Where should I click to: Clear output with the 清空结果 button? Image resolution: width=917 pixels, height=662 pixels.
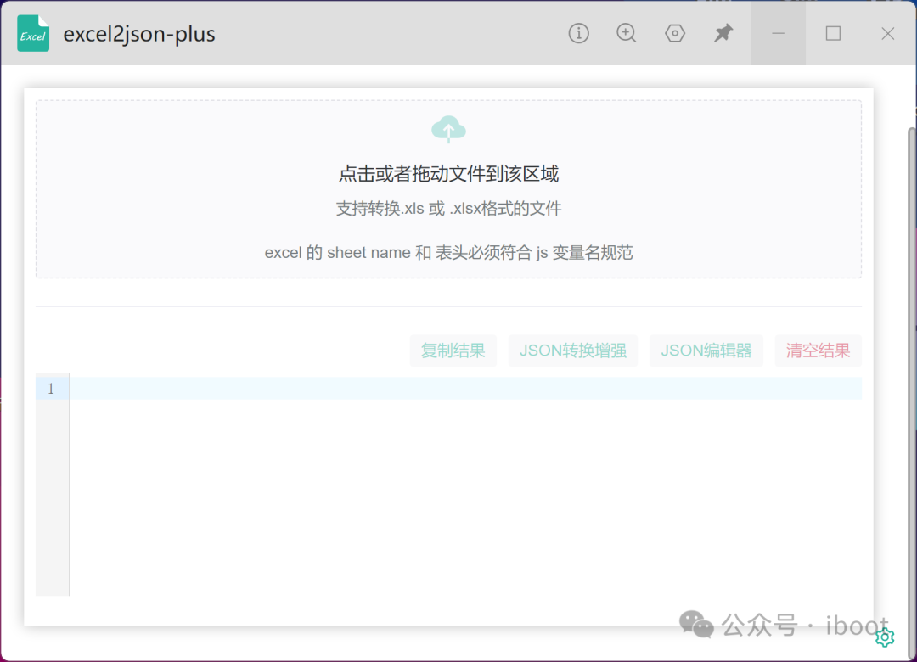tap(818, 351)
